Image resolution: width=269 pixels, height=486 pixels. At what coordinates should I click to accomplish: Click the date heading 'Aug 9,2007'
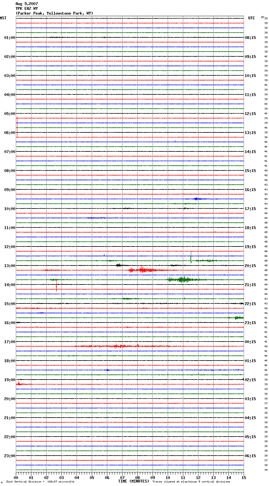point(27,4)
